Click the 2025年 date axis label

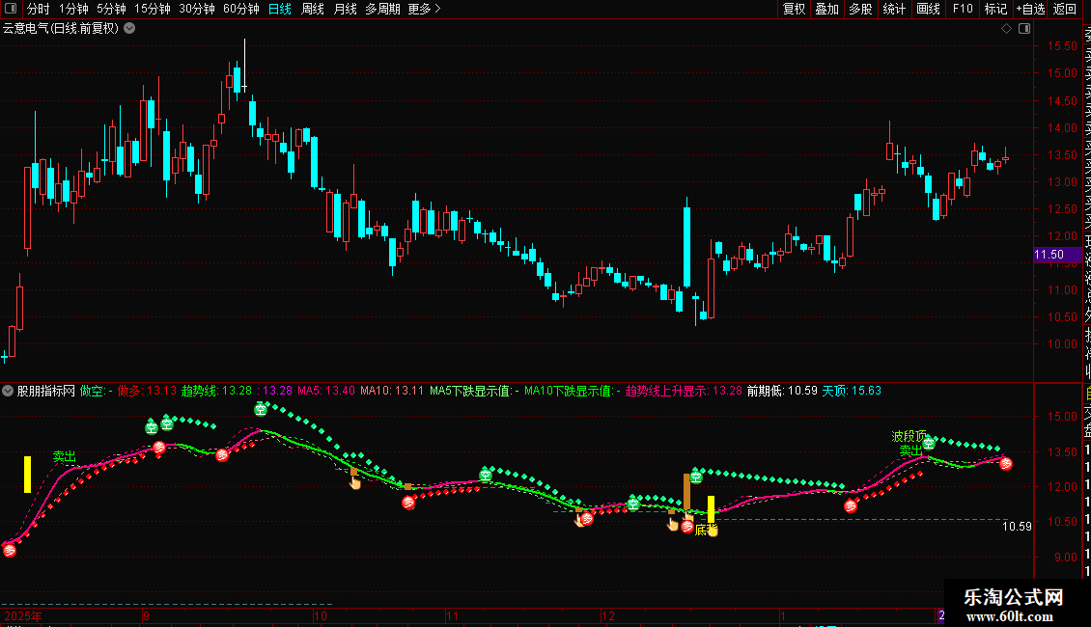(x=23, y=615)
